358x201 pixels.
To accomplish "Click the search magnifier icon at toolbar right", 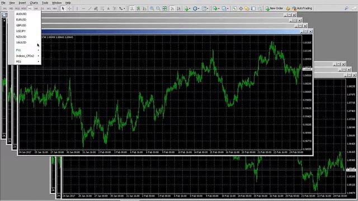I will point(346,8).
